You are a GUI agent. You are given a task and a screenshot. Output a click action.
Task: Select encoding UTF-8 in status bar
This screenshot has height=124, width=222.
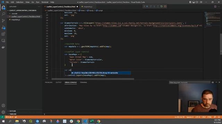[x=198, y=117]
